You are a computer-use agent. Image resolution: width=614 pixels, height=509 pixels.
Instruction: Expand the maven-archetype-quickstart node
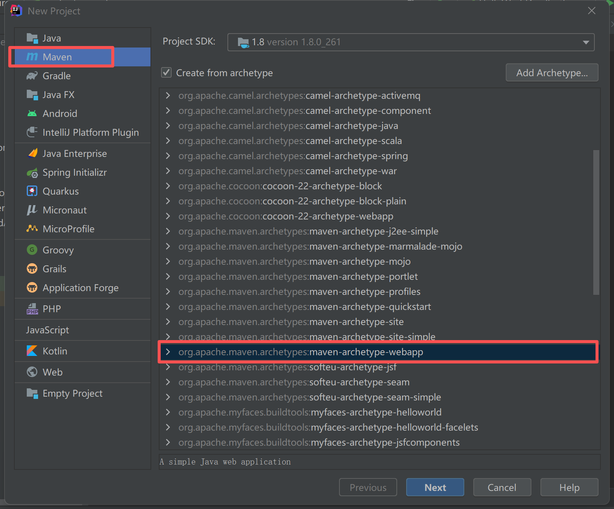[x=168, y=307]
